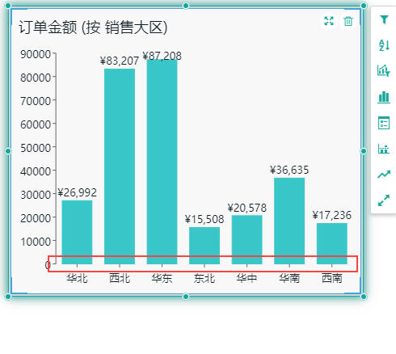Click the 华中 axis label

pyautogui.click(x=246, y=278)
